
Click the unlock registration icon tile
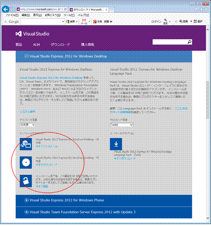tap(26, 181)
